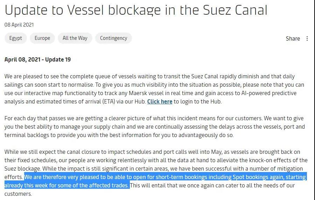
Task: Click the paragraph starting "While we still expect"
Action: (154, 160)
